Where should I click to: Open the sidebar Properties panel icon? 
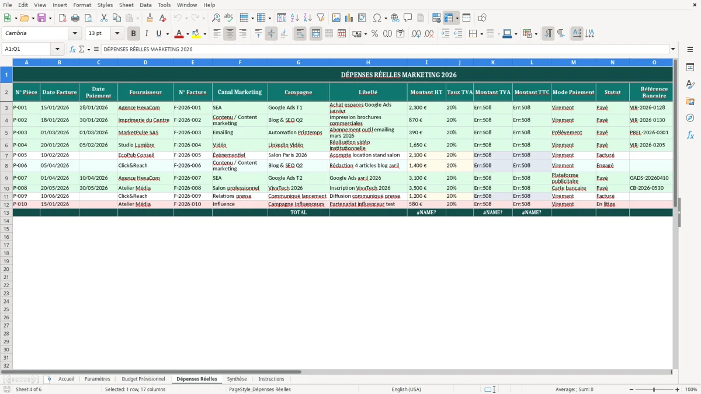[x=690, y=67]
